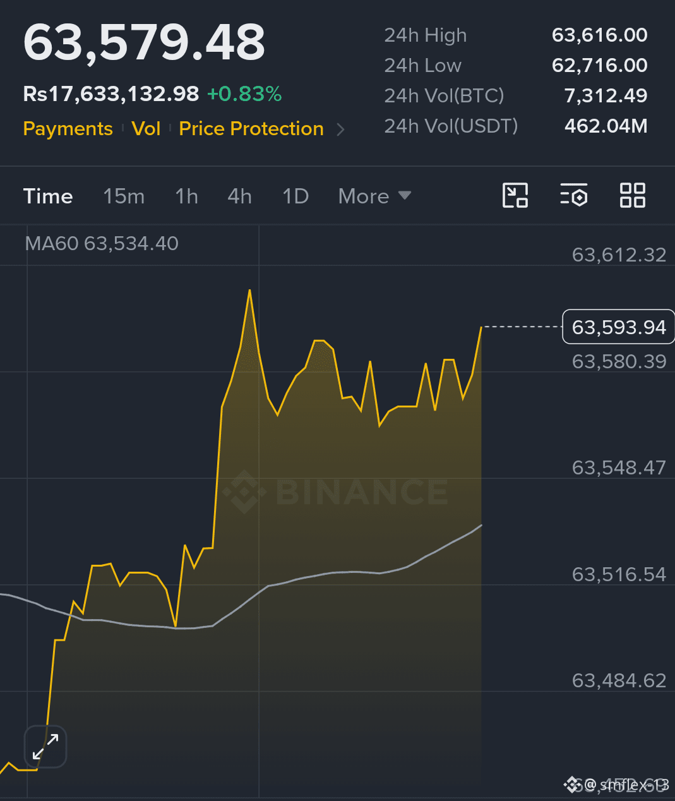Open the Vol tag link
This screenshot has height=801, width=675.
tap(146, 129)
